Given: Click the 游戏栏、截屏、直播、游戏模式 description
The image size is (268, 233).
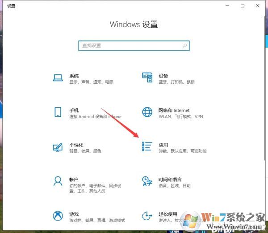Looking at the screenshot, I should (97, 221).
